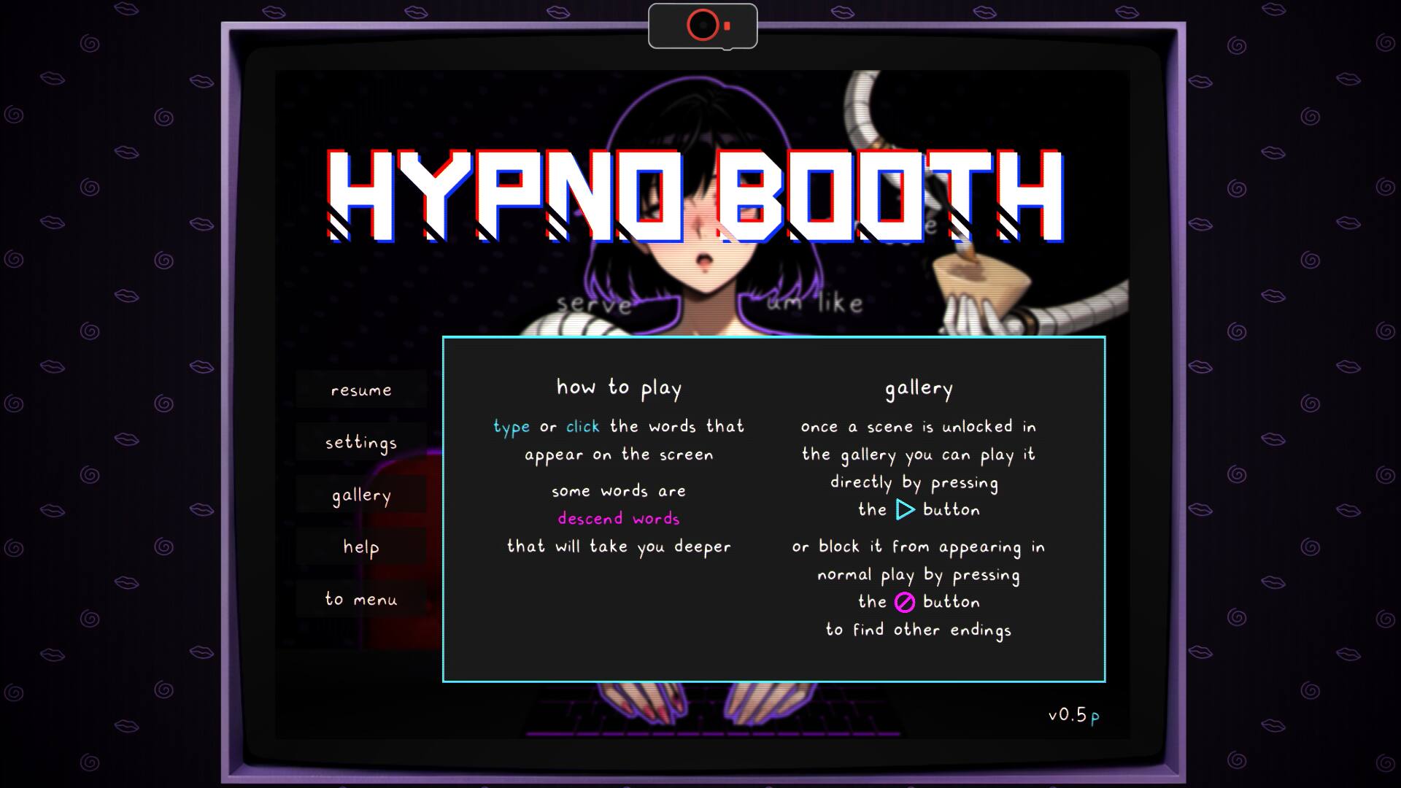Toggle the highlighted word 'click'
The image size is (1401, 788).
[x=582, y=426]
